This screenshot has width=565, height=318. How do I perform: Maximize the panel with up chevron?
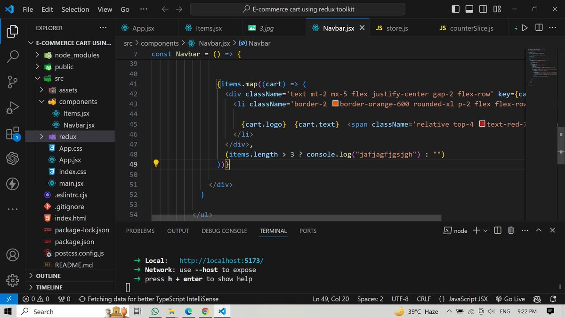539,230
